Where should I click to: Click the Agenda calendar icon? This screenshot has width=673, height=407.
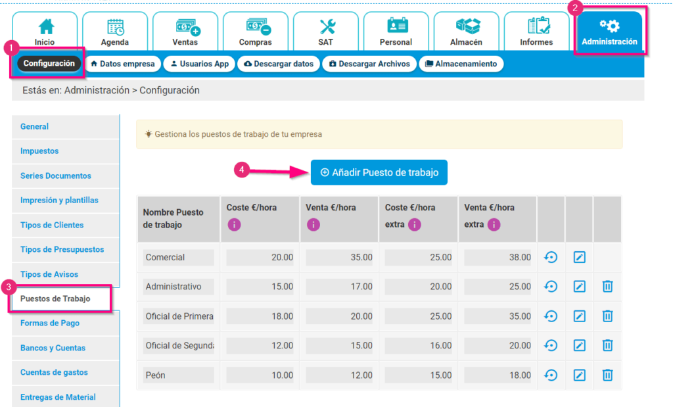click(114, 25)
